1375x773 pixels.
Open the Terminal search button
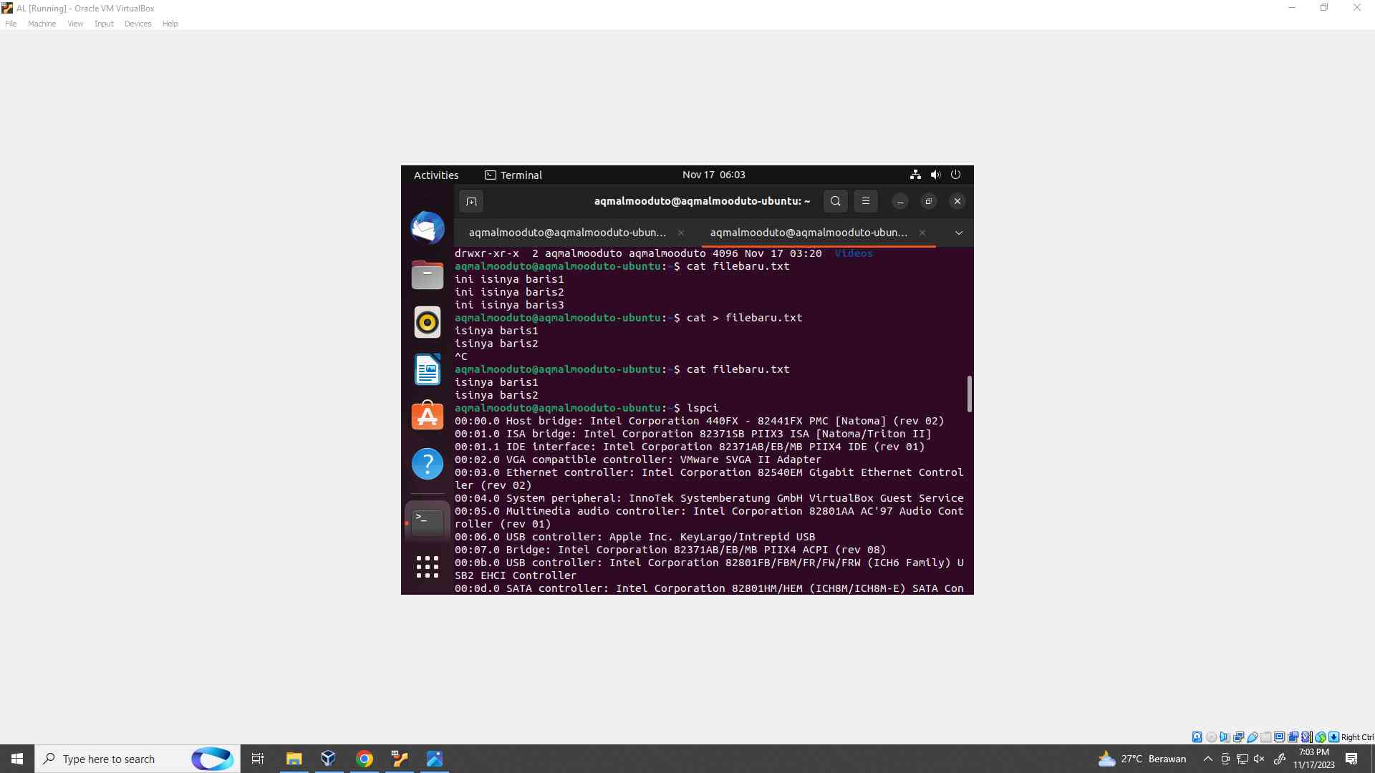point(835,201)
